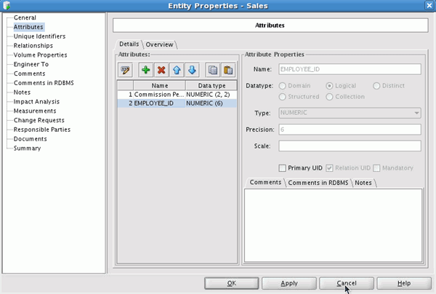Toggle the Mandatory checkbox

(x=376, y=168)
